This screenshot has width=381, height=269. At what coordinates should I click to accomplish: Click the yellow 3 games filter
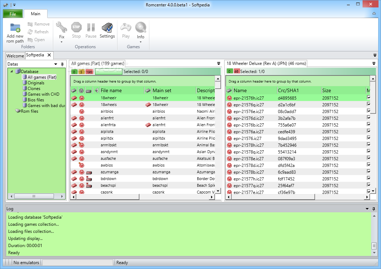[x=81, y=72]
